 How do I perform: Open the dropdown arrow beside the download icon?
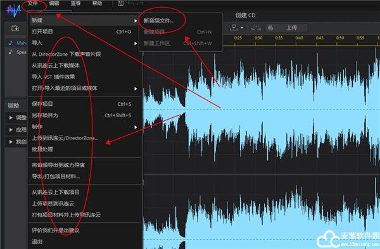pos(242,28)
